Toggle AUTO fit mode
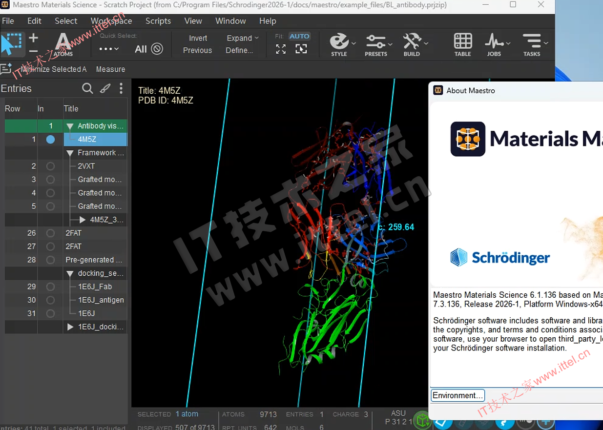 click(x=299, y=36)
